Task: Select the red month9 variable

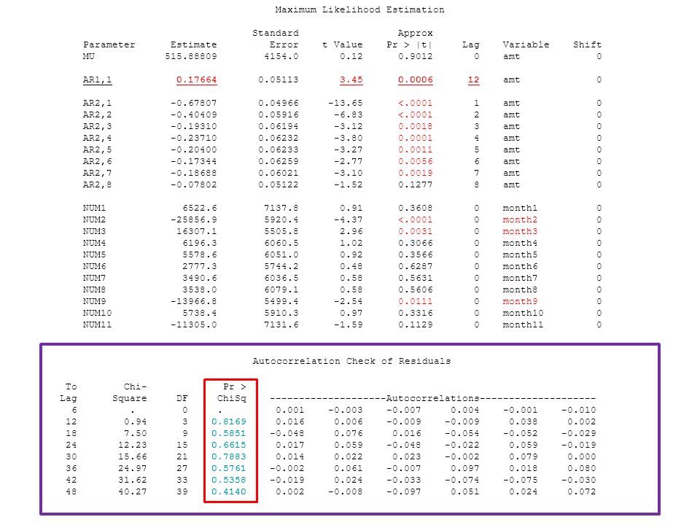Action: 520,301
